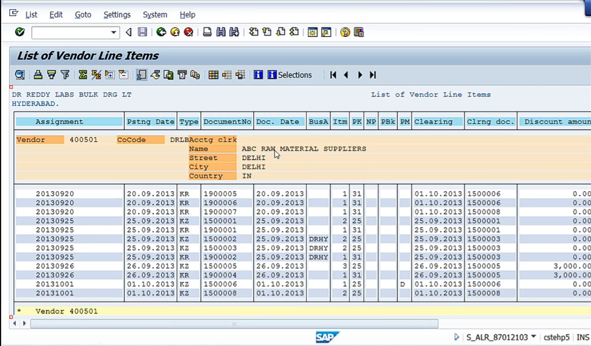Go to previous page in list toolbar
591x346 pixels.
(346, 75)
